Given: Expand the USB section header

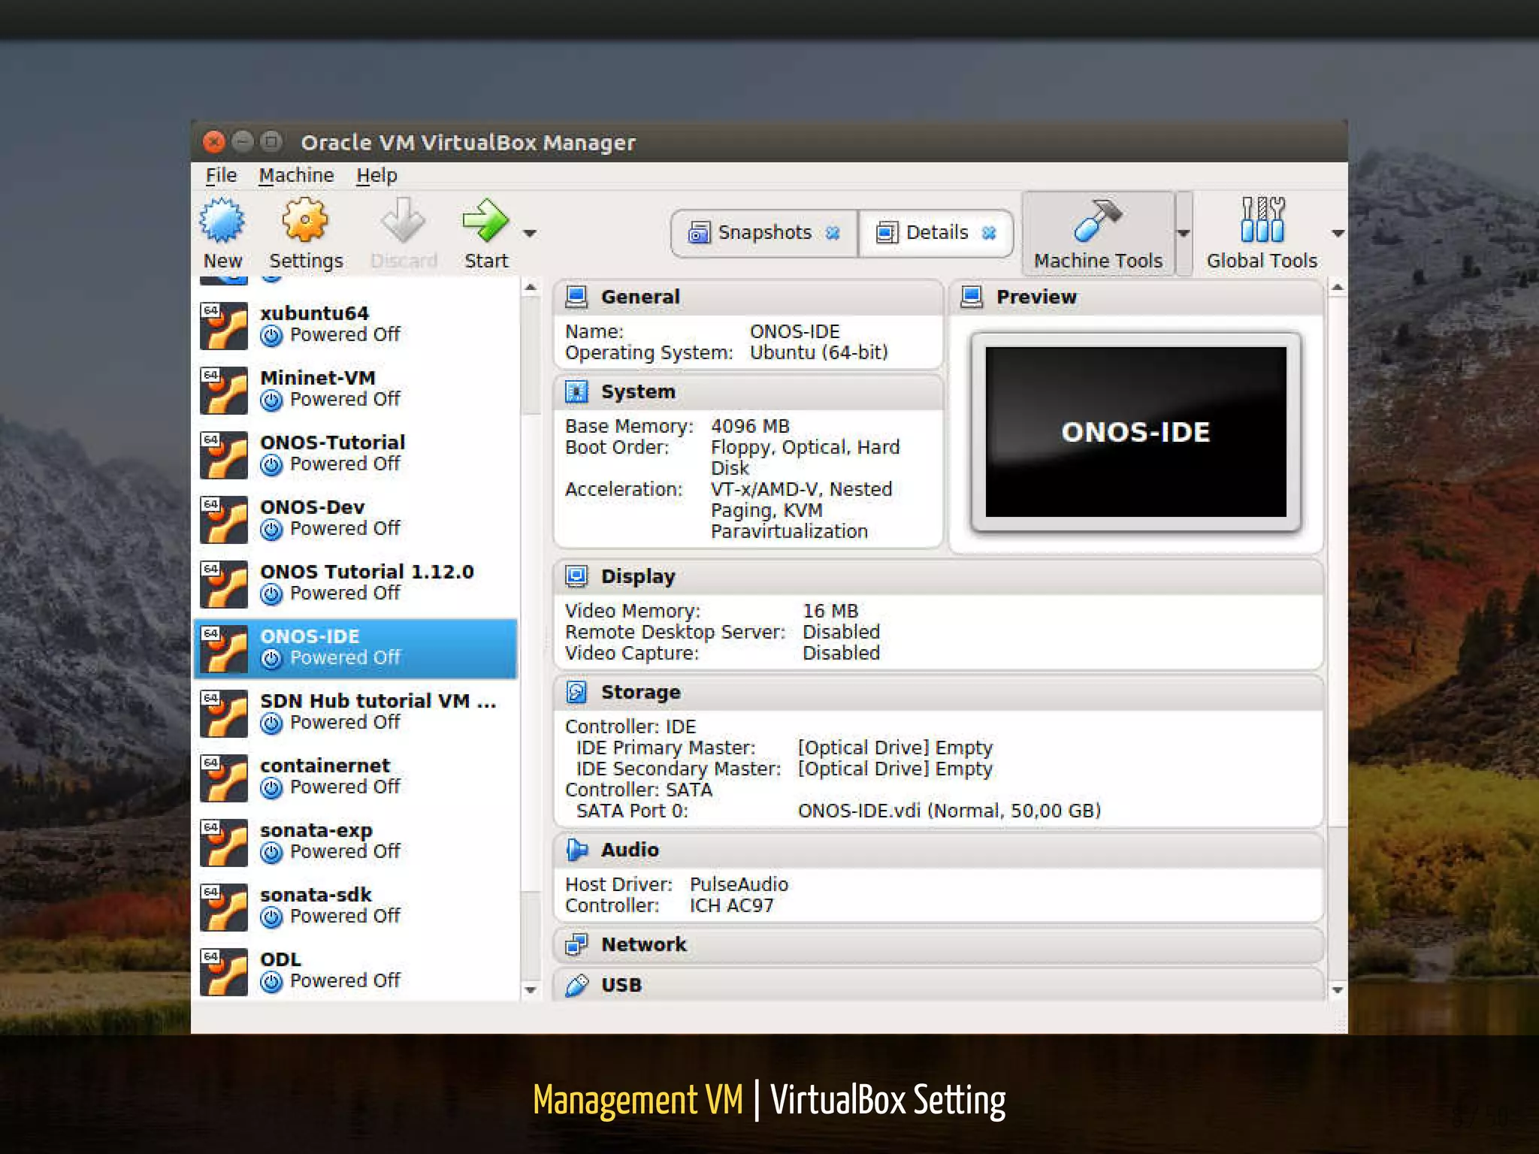Looking at the screenshot, I should [x=939, y=985].
